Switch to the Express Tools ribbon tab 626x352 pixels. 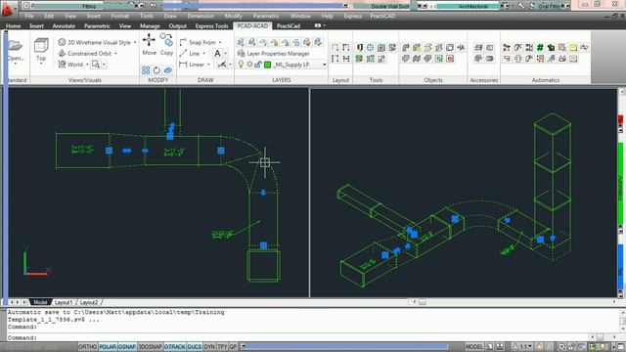coord(211,26)
